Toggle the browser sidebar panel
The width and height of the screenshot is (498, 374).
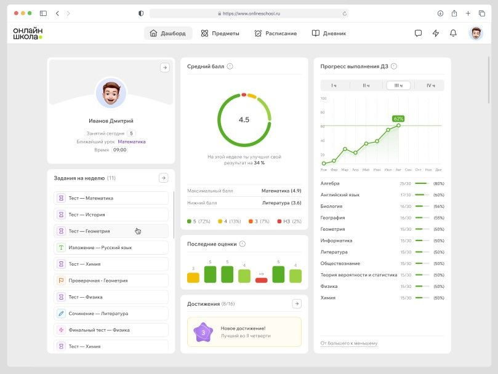[x=43, y=13]
